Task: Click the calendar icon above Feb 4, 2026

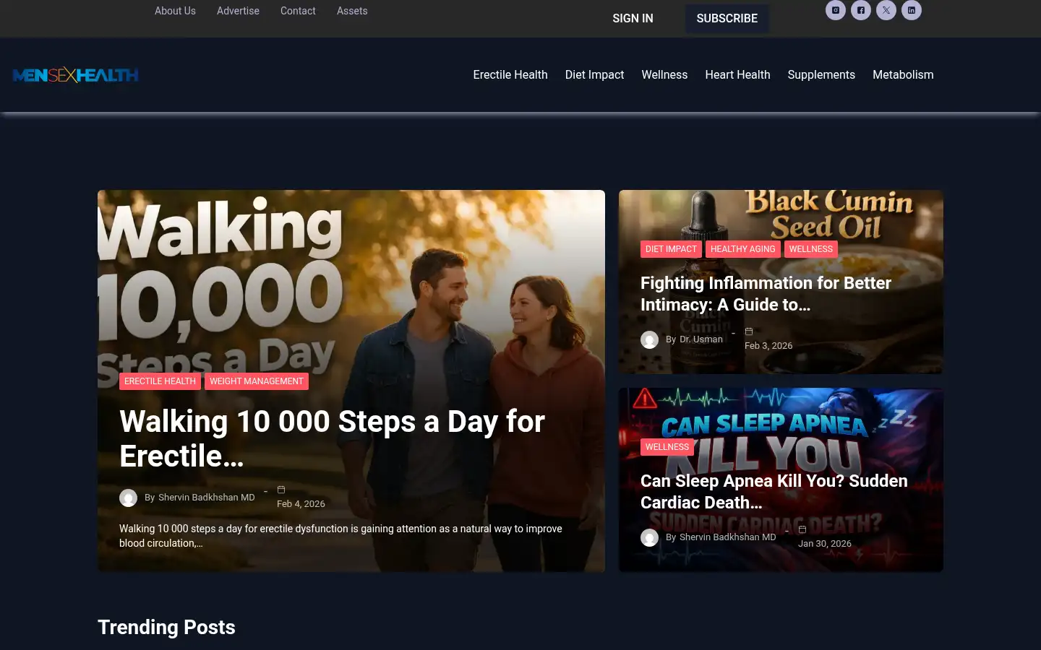Action: click(281, 490)
